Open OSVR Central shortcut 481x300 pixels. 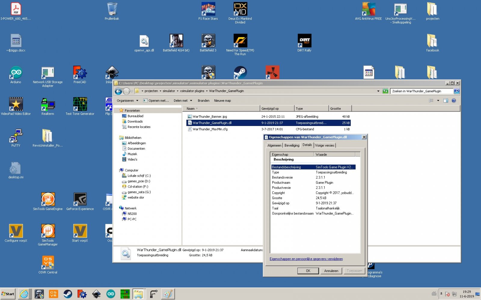click(48, 265)
